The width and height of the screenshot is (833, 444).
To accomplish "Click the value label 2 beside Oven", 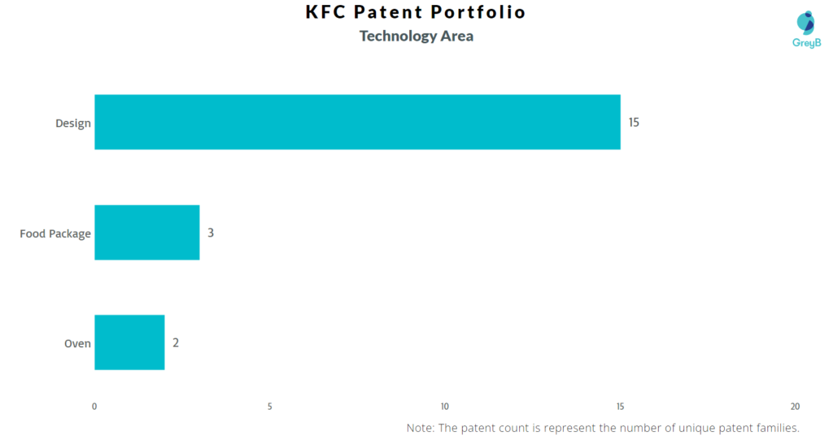I will (x=176, y=342).
